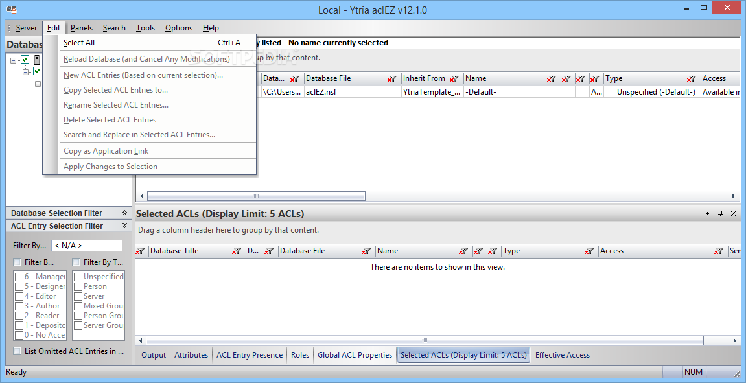The image size is (746, 383).
Task: Sort by Inherit From column header
Action: pos(425,78)
